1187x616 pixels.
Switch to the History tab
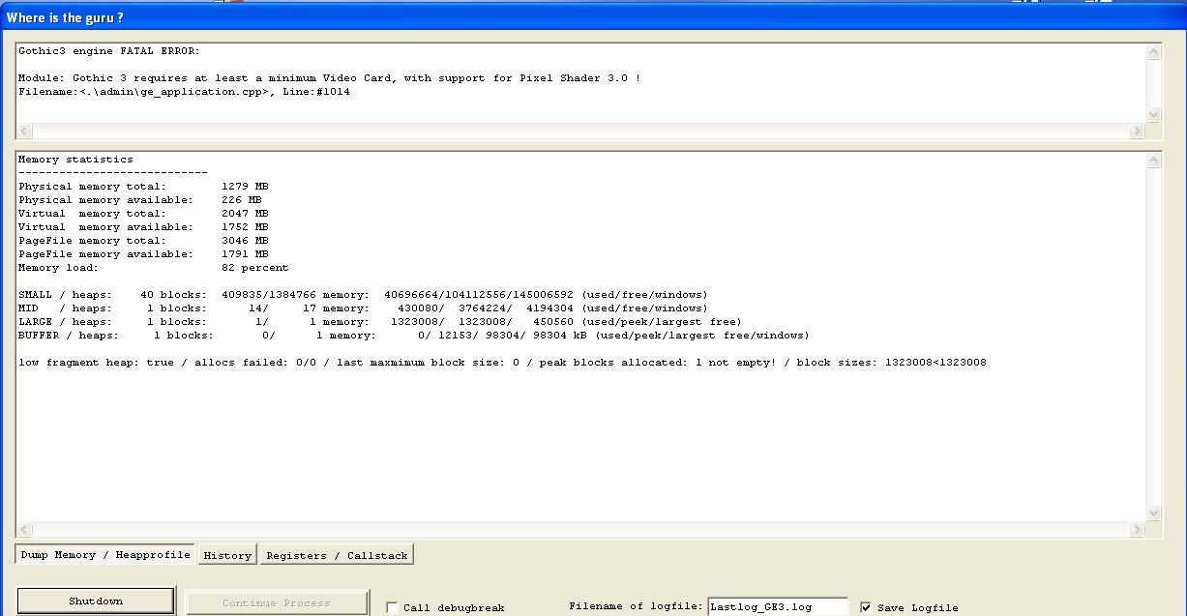227,555
